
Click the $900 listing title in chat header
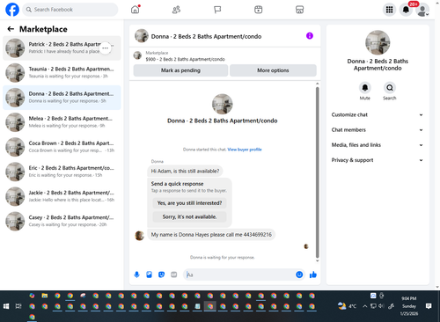pyautogui.click(x=186, y=59)
